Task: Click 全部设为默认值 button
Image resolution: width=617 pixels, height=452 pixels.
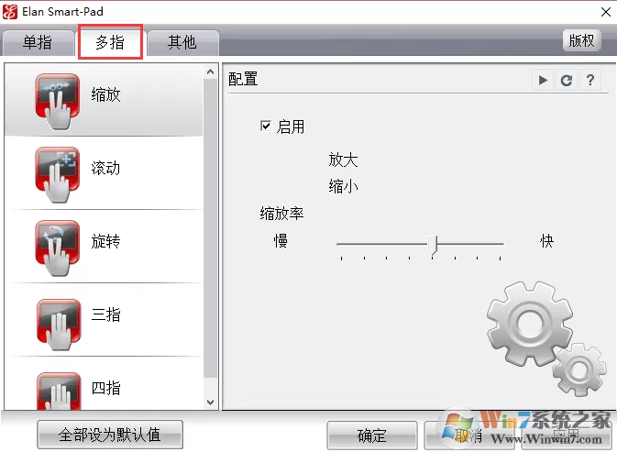Action: pyautogui.click(x=110, y=435)
